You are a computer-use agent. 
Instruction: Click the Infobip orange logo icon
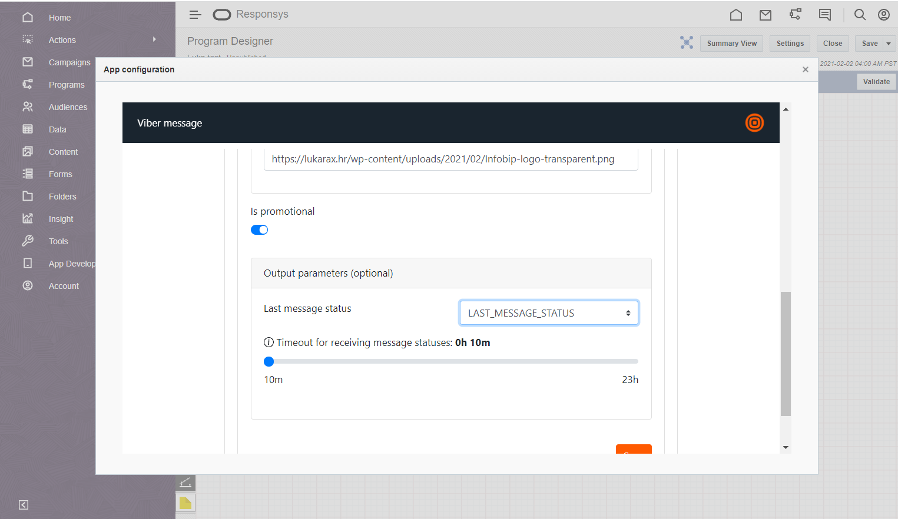(x=754, y=123)
